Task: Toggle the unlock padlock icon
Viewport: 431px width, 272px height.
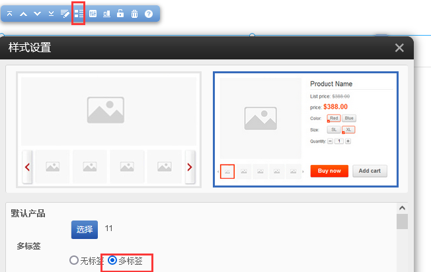Action: 120,14
